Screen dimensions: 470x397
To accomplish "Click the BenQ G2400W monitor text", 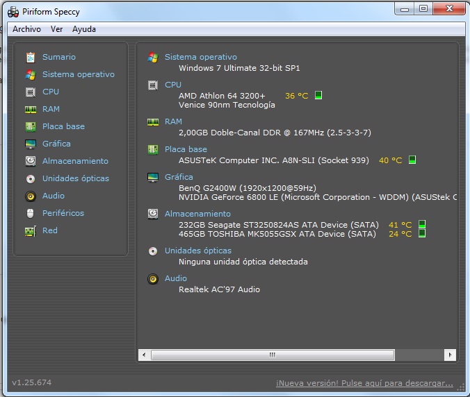I will click(x=248, y=188).
